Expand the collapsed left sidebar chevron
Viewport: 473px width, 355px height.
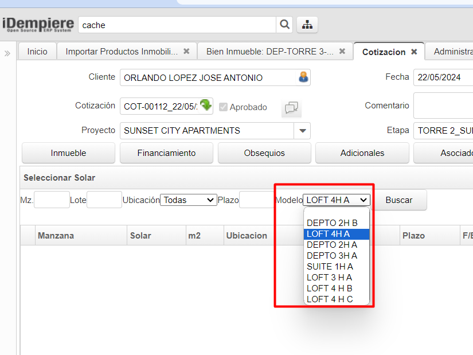pos(7,53)
